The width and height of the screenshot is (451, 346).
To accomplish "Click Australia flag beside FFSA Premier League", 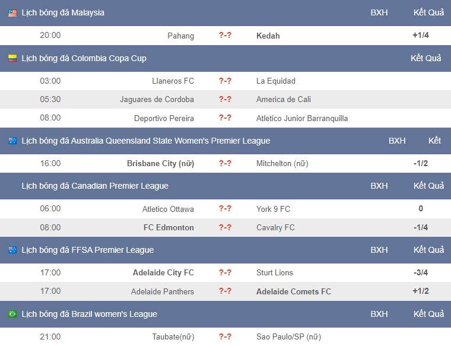I will (x=12, y=250).
